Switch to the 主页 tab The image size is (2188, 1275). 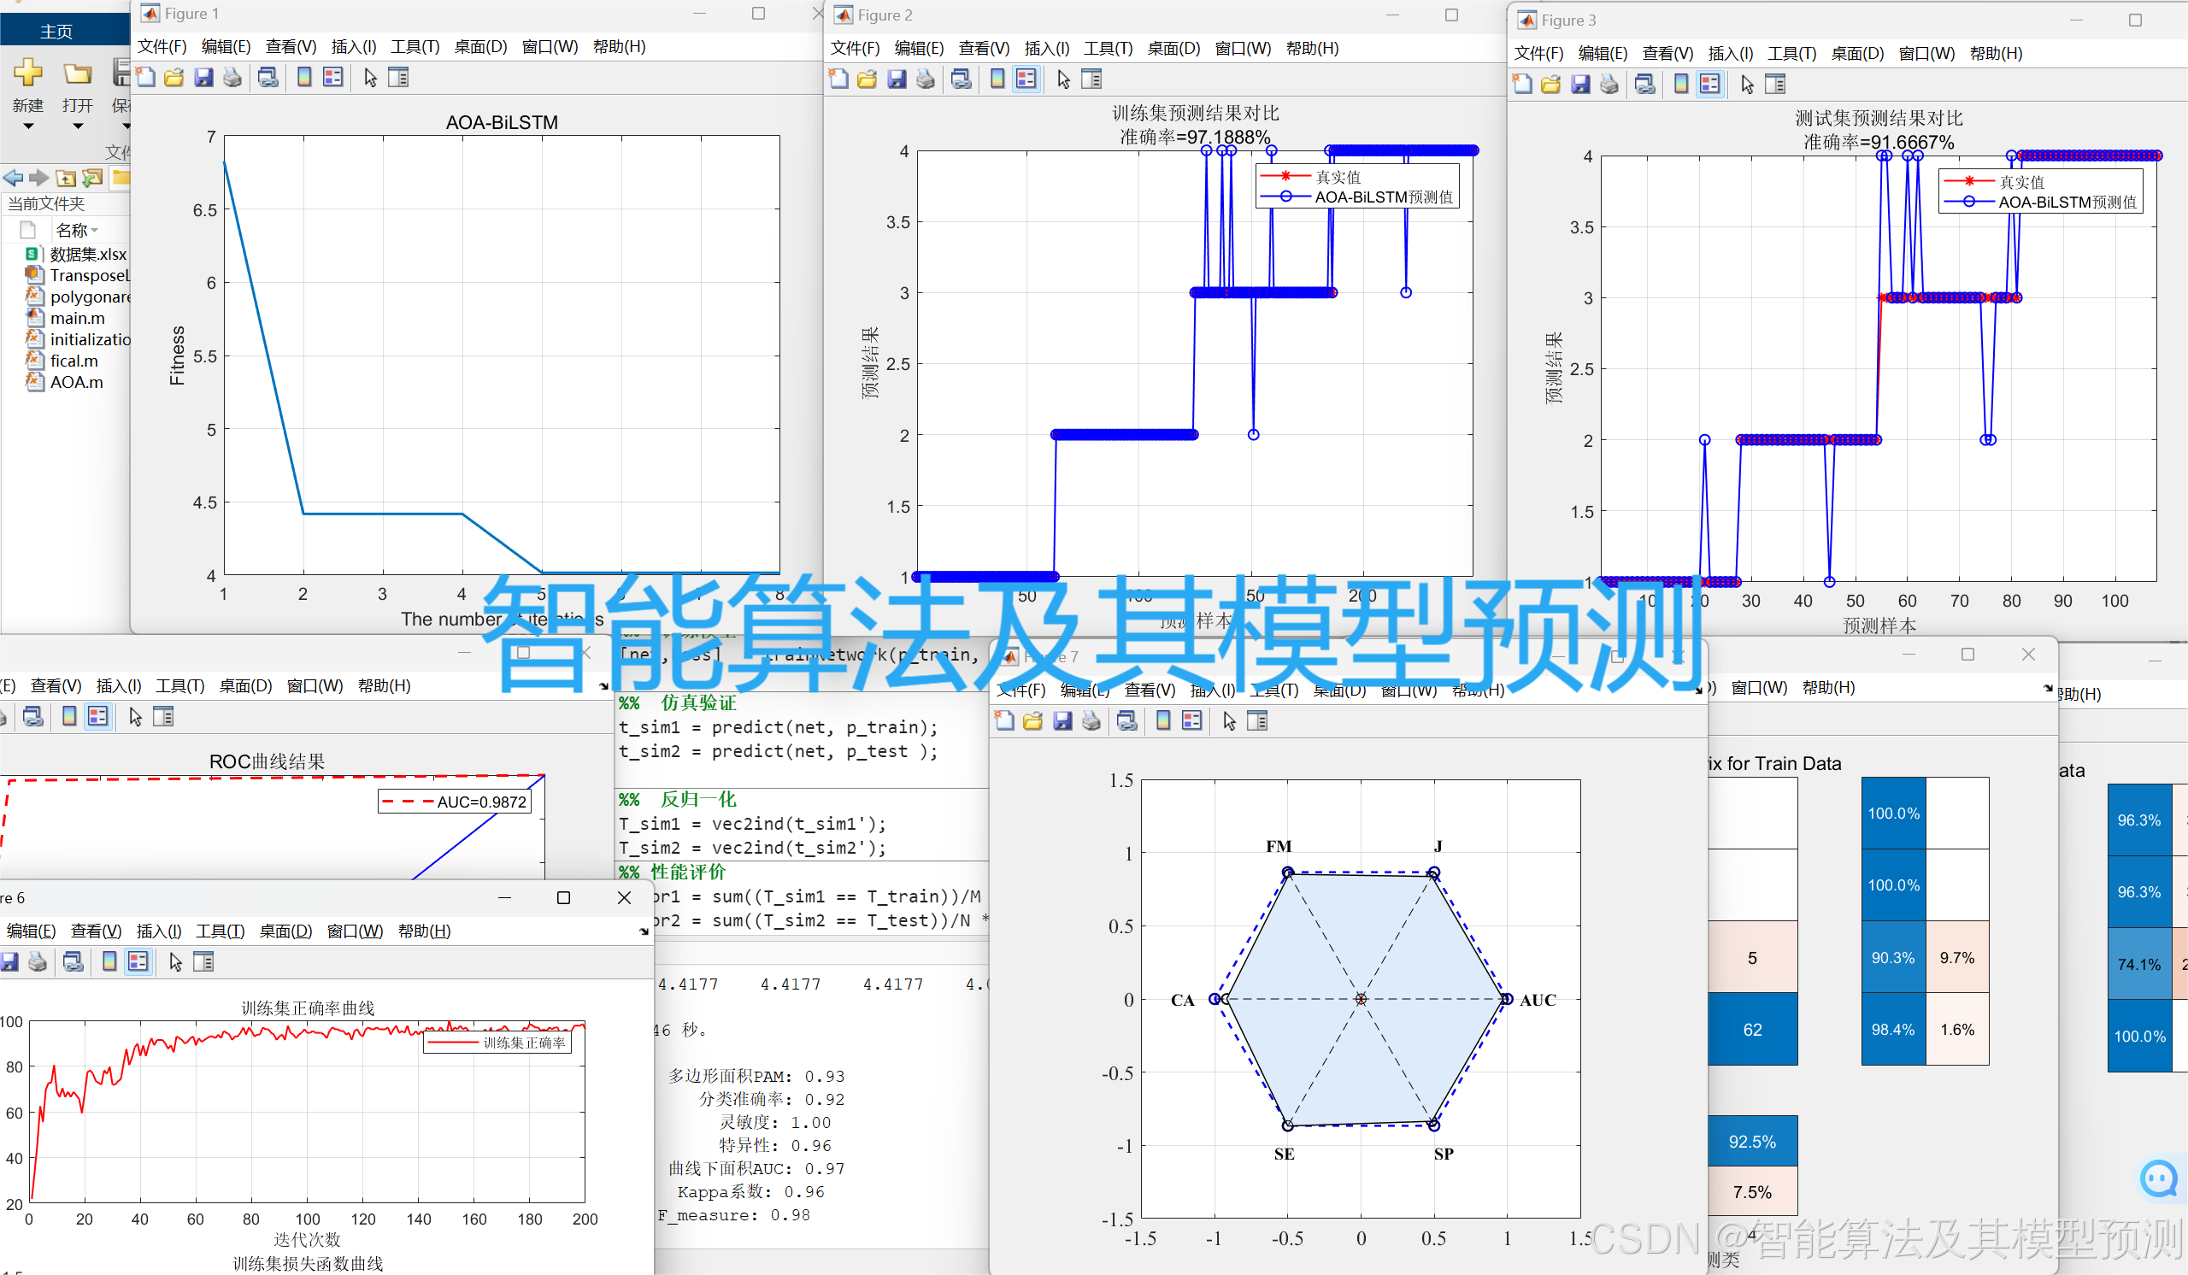pos(56,32)
